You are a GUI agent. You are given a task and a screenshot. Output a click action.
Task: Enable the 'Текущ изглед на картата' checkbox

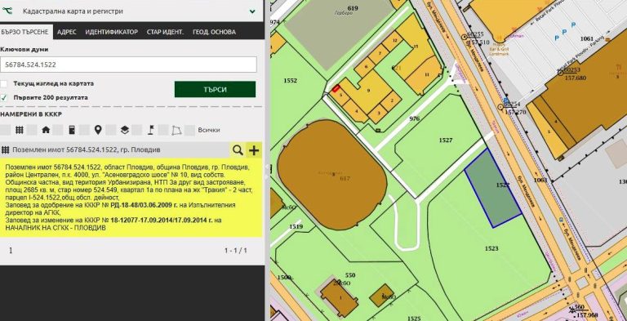3,83
